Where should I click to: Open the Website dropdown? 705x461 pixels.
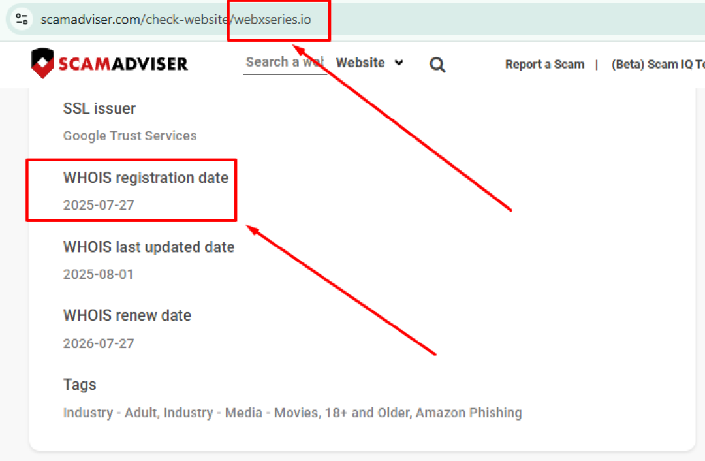369,63
